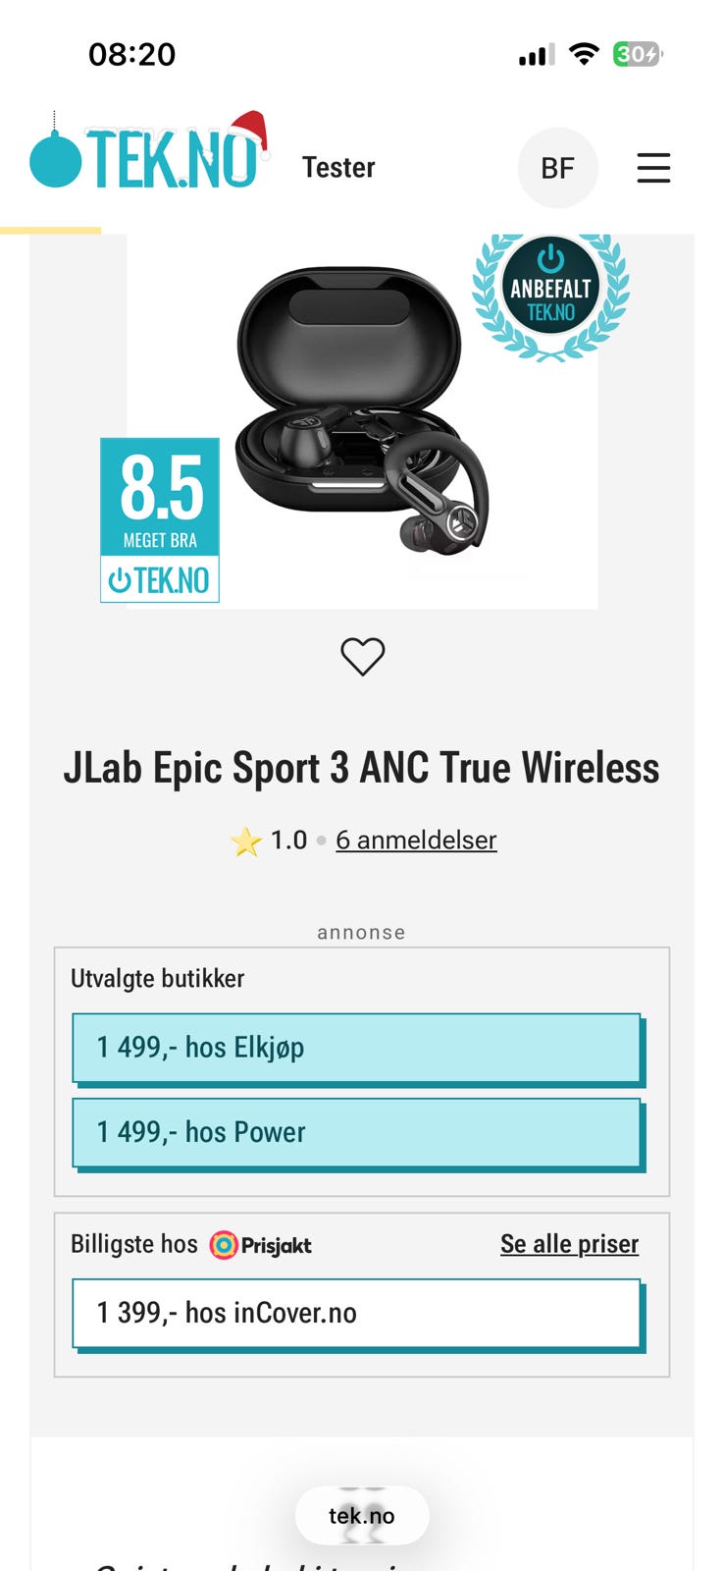Open the Tester section link
Screen dimensions: 724x1571
click(338, 168)
